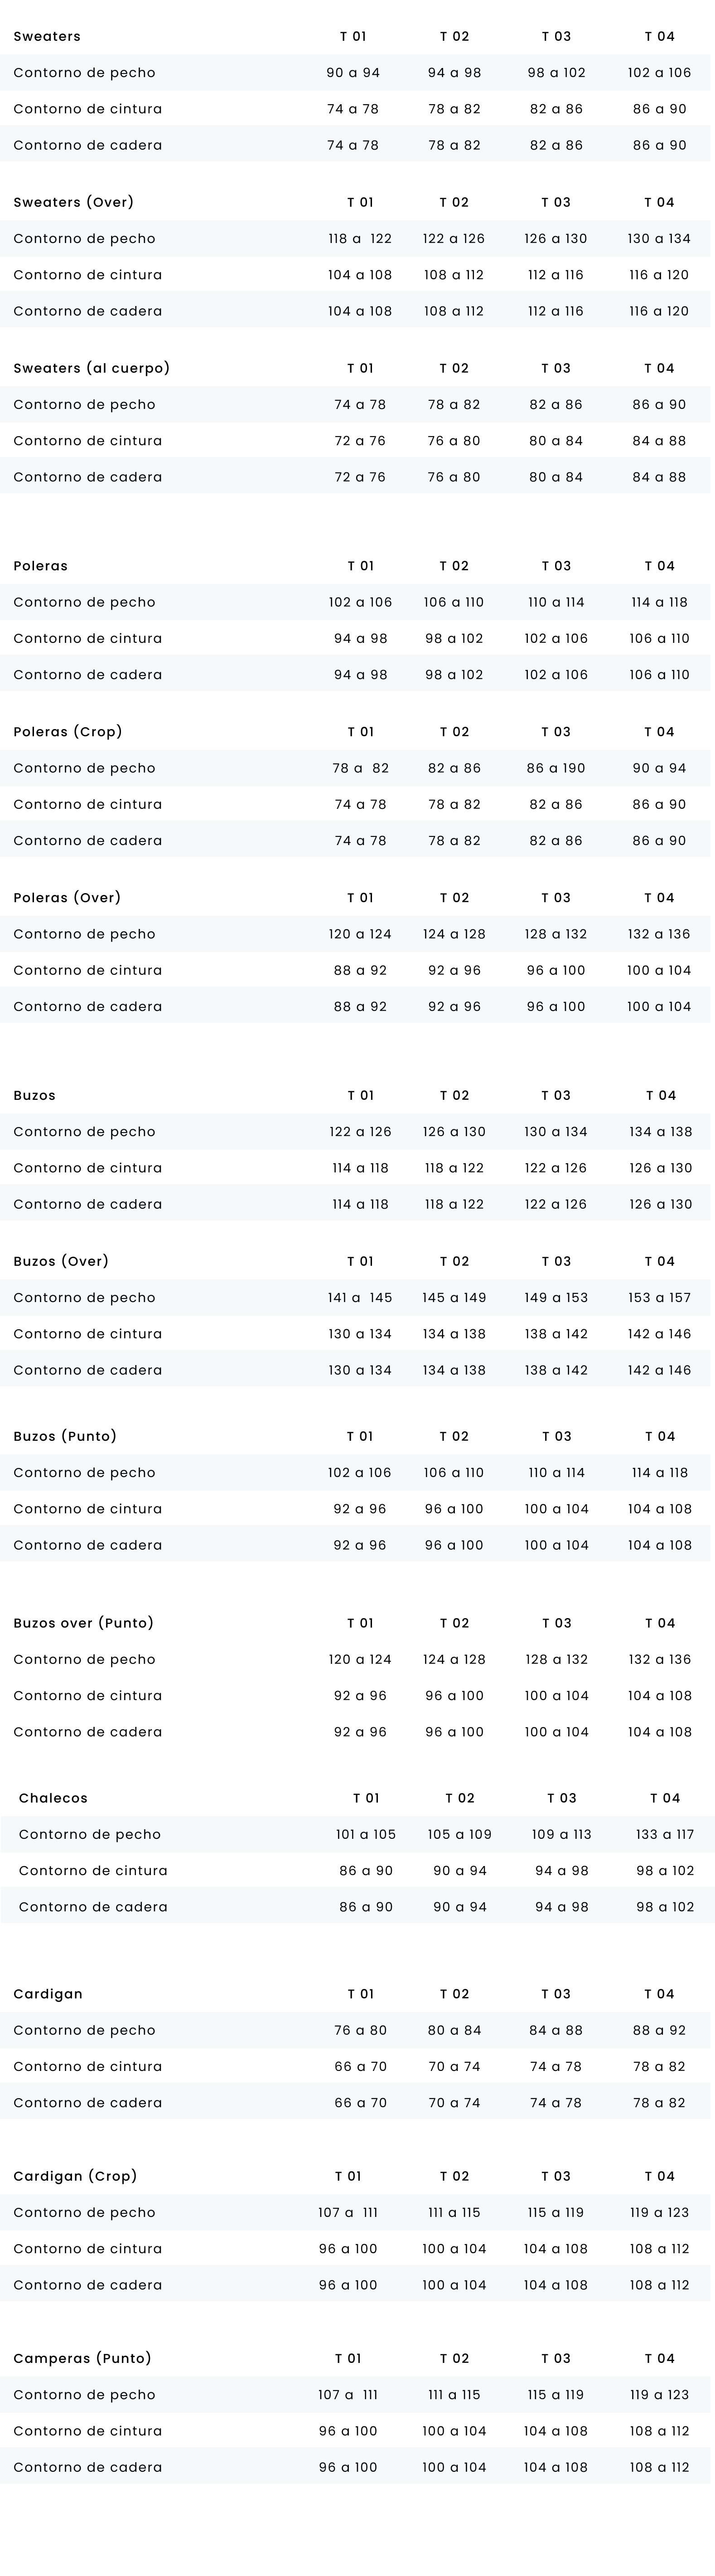Select the "Chalecos" table heading
This screenshot has height=2576, width=715.
[53, 1798]
